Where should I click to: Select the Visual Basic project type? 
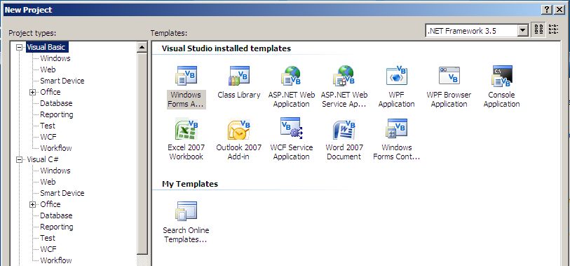pos(46,47)
